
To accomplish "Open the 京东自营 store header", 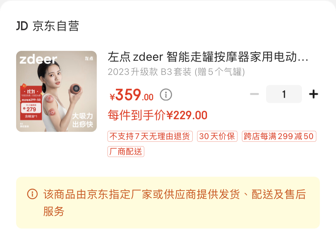I will [47, 26].
